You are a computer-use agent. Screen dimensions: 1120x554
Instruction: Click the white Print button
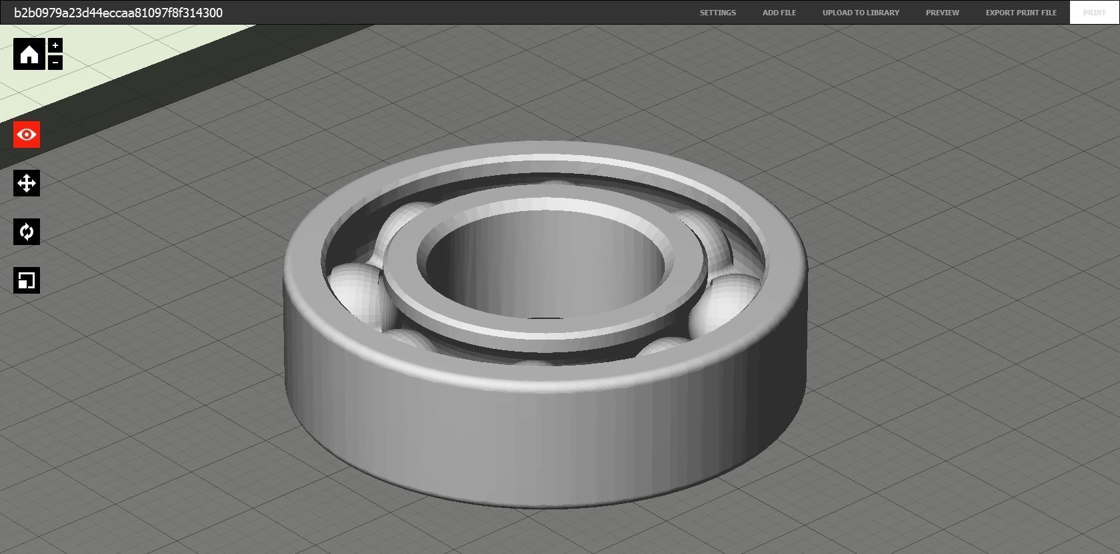[x=1094, y=13]
